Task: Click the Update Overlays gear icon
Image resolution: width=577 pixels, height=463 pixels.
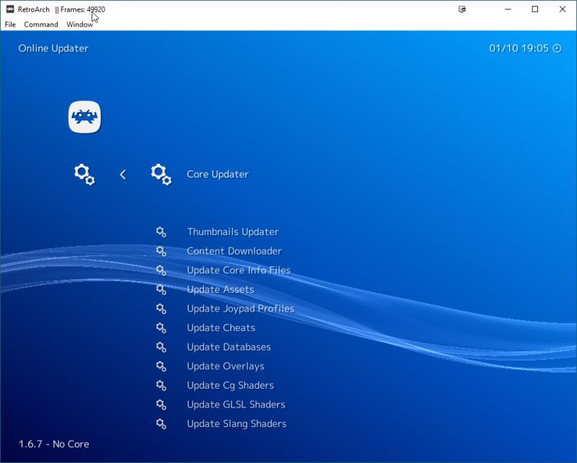Action: pyautogui.click(x=162, y=366)
